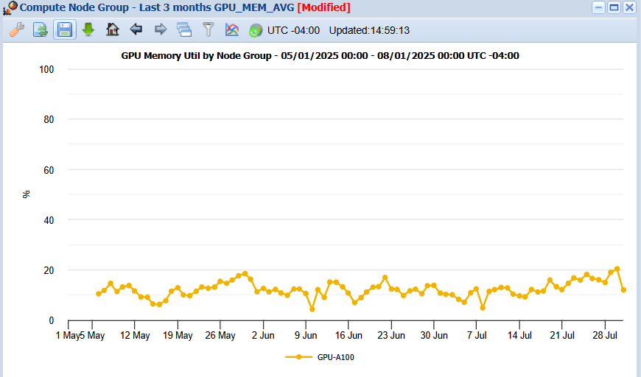The width and height of the screenshot is (641, 377).
Task: Click the Updated:14:59:13 timestamp
Action: click(x=369, y=31)
